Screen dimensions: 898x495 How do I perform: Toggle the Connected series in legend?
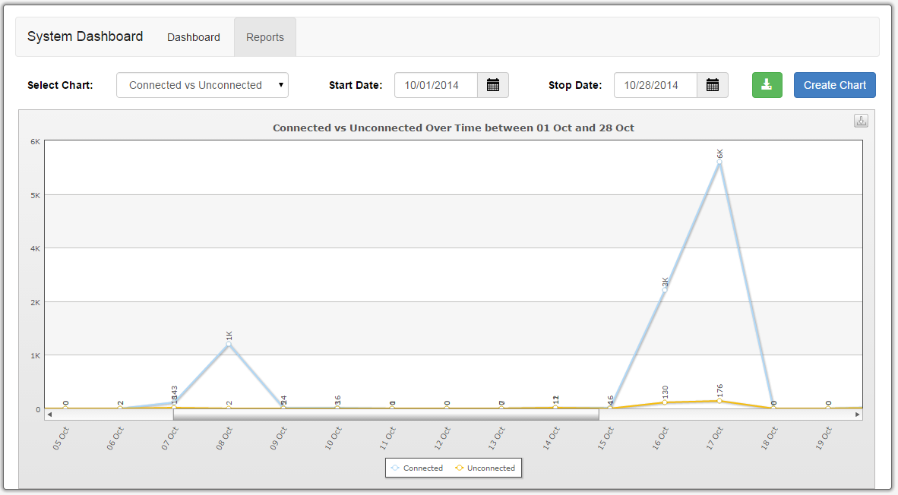coord(416,468)
